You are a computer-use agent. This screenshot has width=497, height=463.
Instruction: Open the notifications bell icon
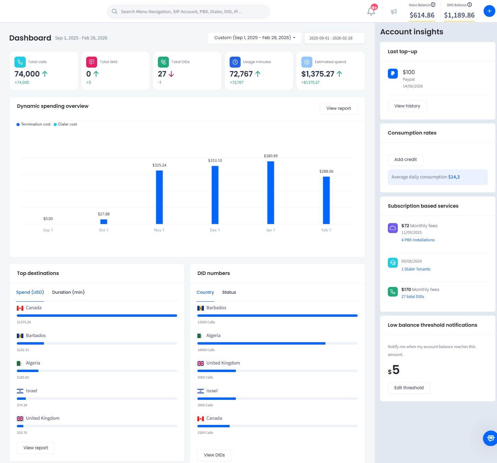click(371, 11)
